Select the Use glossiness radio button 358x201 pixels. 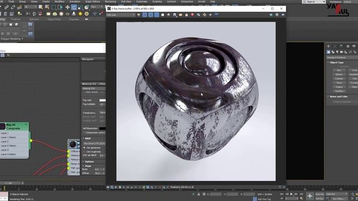[x=84, y=147]
